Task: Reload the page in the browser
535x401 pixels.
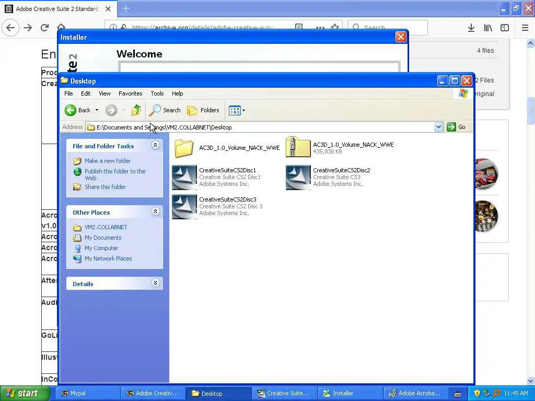Action: [44, 28]
